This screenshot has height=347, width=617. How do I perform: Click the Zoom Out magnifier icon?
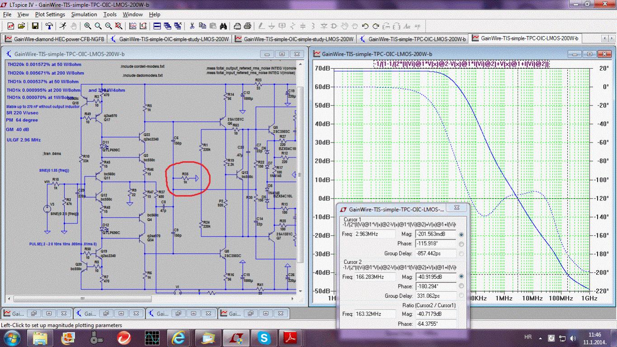coord(108,26)
